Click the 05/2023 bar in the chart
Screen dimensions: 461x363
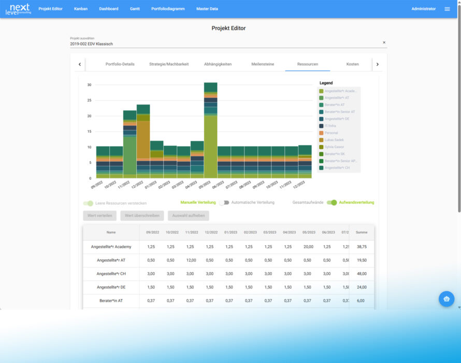tap(210, 131)
